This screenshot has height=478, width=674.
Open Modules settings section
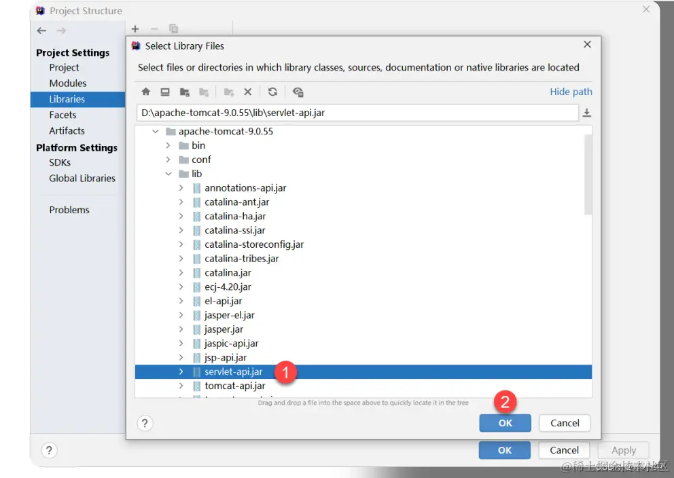68,84
